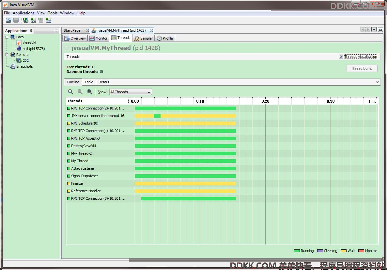Image resolution: width=387 pixels, height=270 pixels.
Task: Switch to the Table view tab
Action: pos(89,82)
